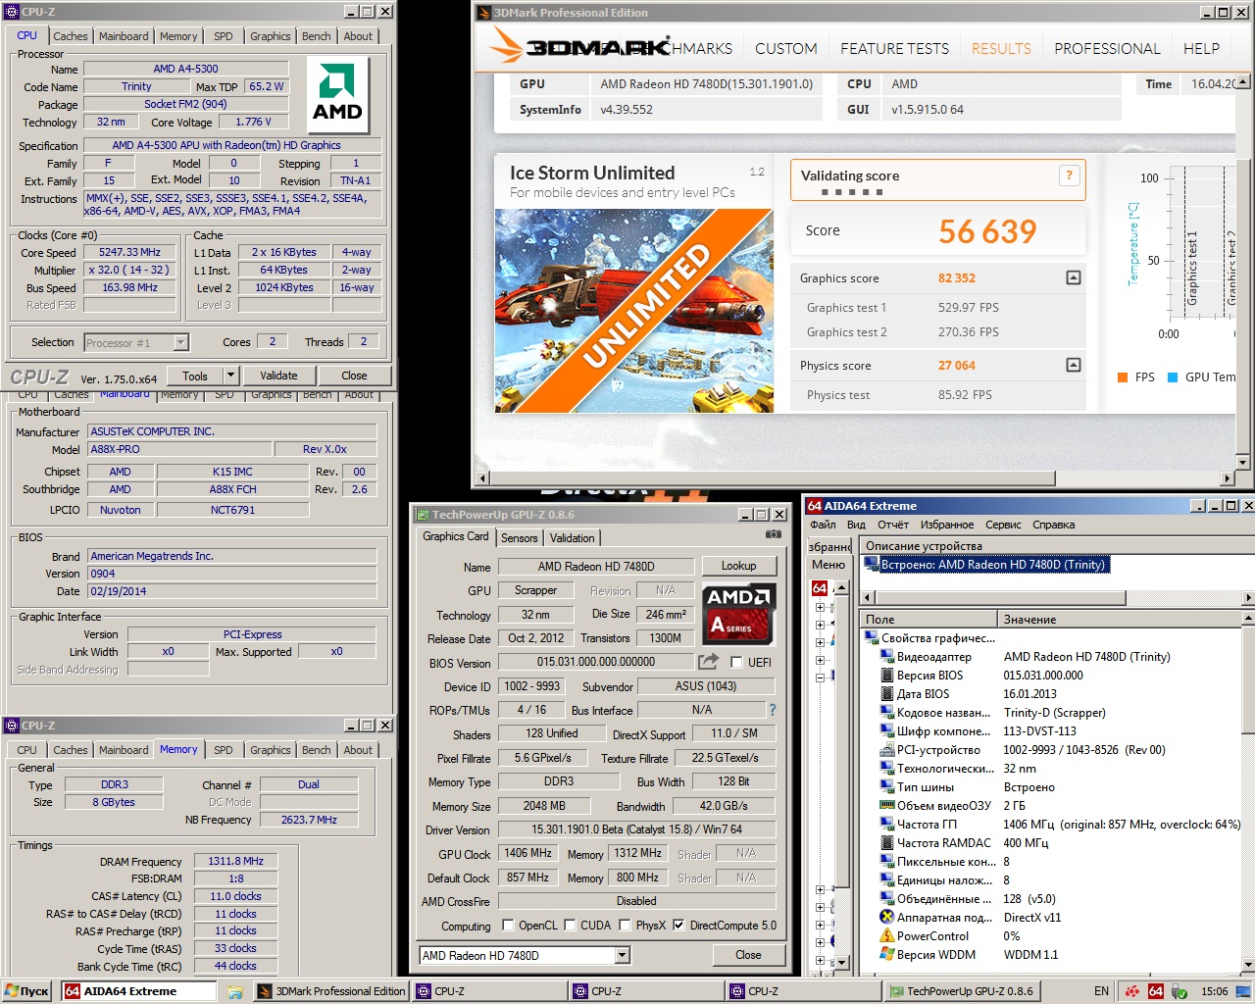This screenshot has width=1255, height=1004.
Task: Open the FEATURE TESTS tab in 3DMark
Action: click(894, 48)
